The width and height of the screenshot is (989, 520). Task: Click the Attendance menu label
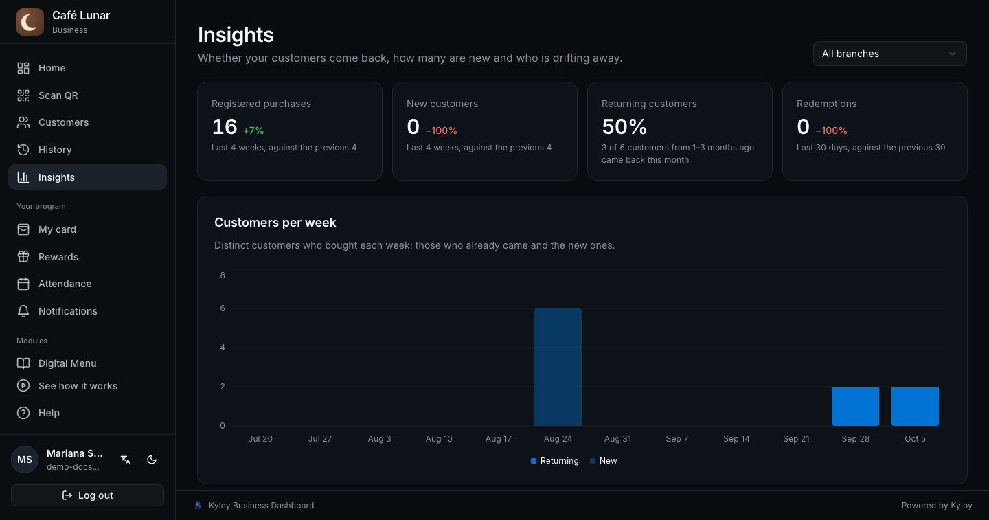(x=65, y=284)
